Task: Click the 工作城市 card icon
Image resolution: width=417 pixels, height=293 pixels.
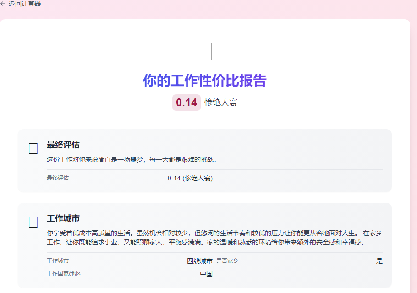Action: (33, 222)
